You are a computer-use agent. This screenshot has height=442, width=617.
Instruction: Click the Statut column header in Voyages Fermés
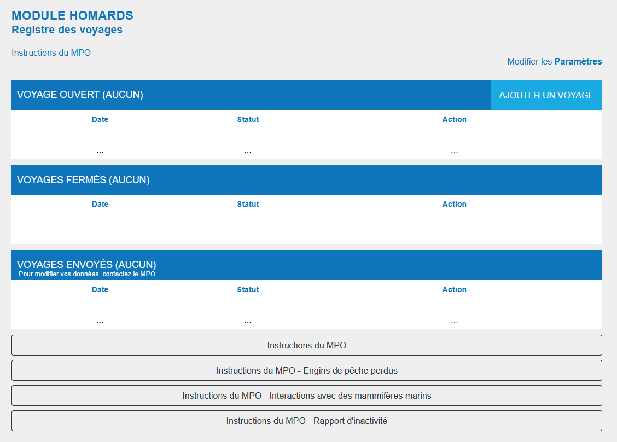[248, 204]
